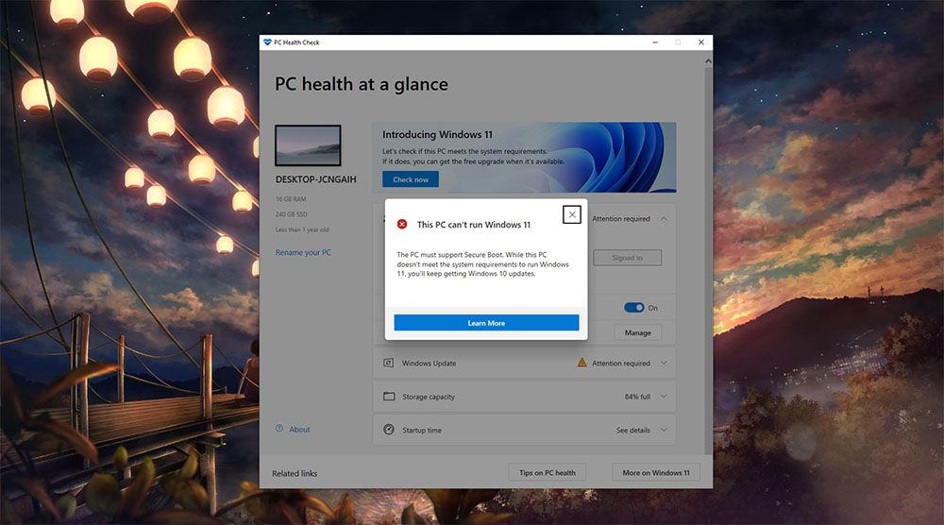Click the vertical scrollbar thumb
Screen dimensions: 944x525
click(708, 260)
